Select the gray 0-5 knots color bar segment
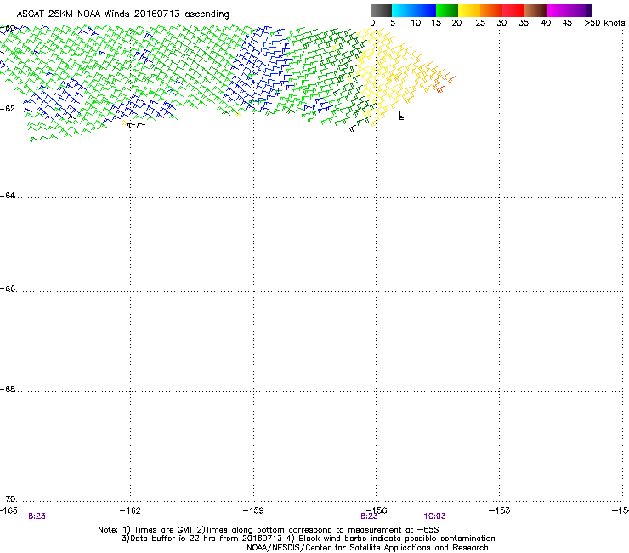The image size is (629, 553). (381, 10)
